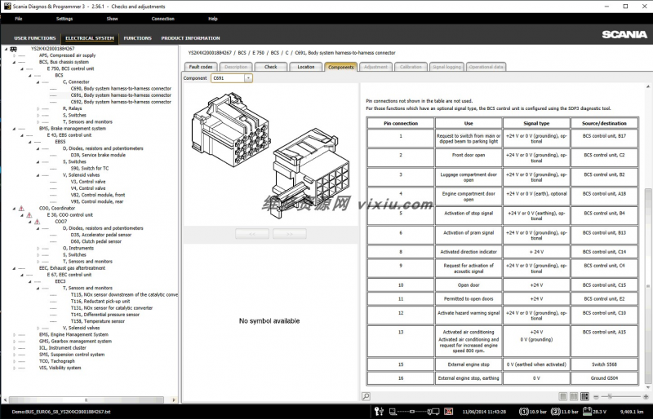This screenshot has height=419, width=653.
Task: Open the Fault codes tab
Action: [200, 67]
